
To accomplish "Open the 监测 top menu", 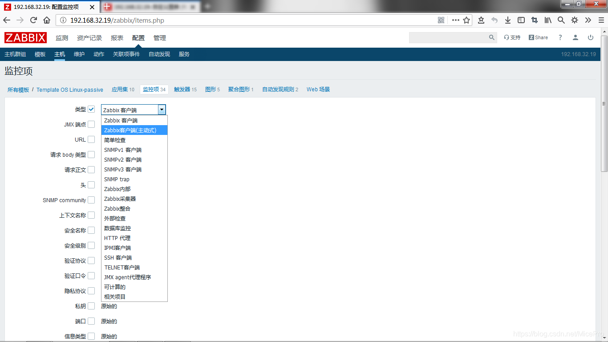I will [62, 38].
